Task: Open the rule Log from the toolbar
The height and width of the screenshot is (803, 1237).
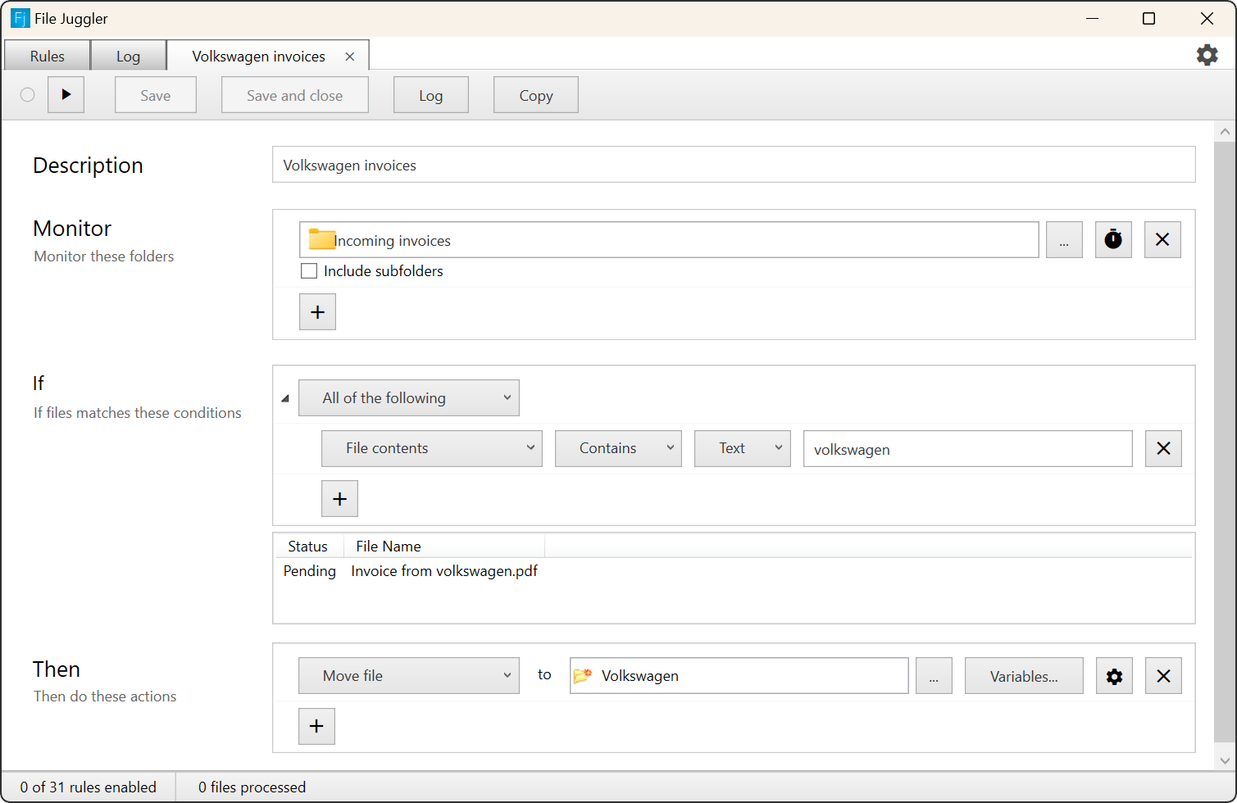Action: pyautogui.click(x=431, y=95)
